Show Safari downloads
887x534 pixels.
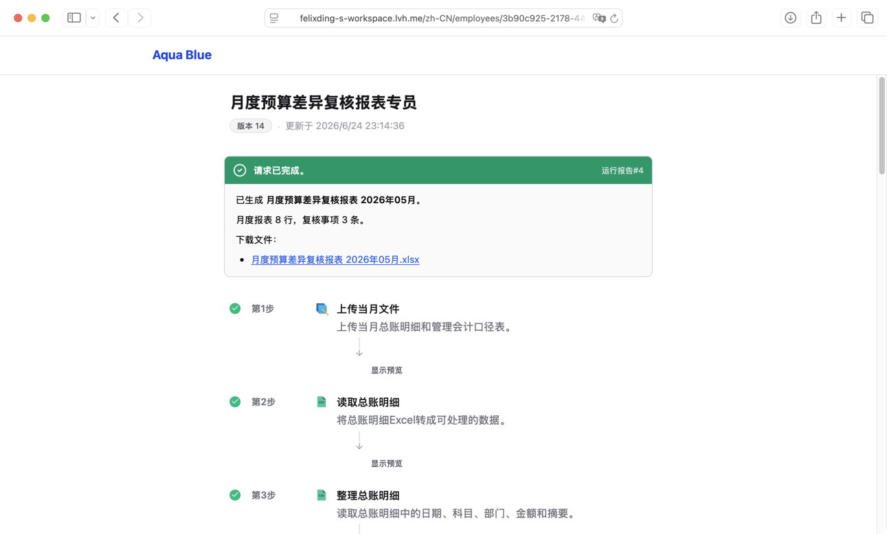790,18
